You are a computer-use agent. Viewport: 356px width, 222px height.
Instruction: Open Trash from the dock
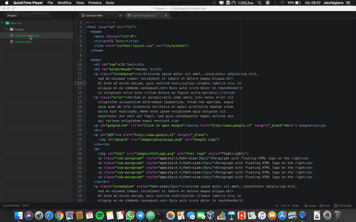pos(338,215)
